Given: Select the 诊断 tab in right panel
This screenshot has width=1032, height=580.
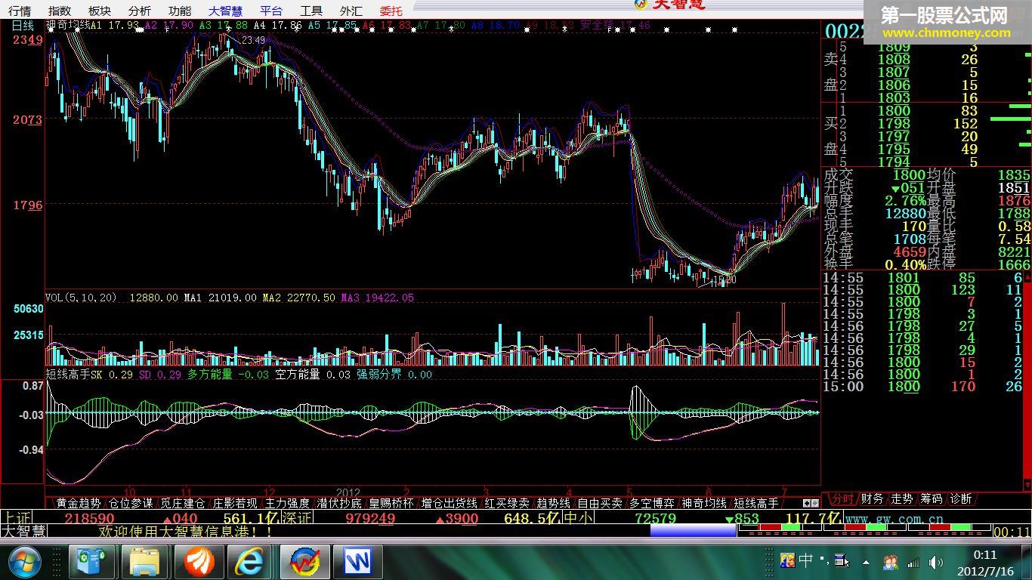Looking at the screenshot, I should [961, 498].
